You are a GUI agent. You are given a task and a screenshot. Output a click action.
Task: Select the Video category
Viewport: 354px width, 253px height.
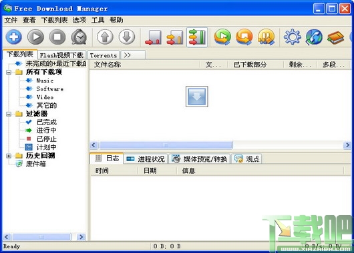point(45,97)
